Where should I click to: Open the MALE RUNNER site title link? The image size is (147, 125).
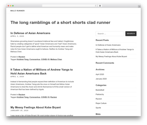pos(18,11)
